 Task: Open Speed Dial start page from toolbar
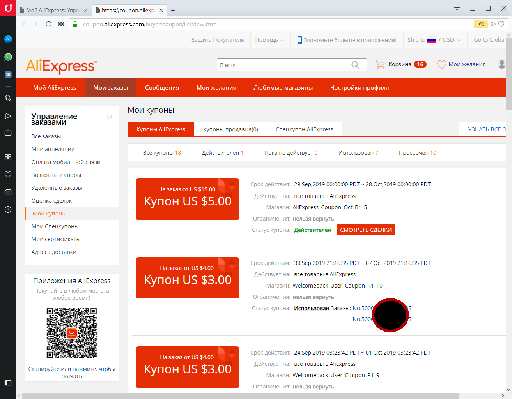click(61, 24)
